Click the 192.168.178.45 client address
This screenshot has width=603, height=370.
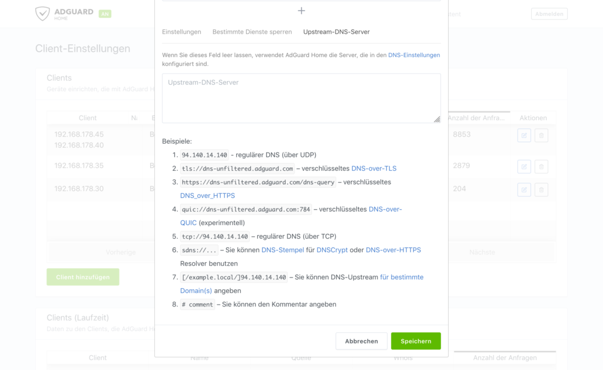[x=79, y=134]
